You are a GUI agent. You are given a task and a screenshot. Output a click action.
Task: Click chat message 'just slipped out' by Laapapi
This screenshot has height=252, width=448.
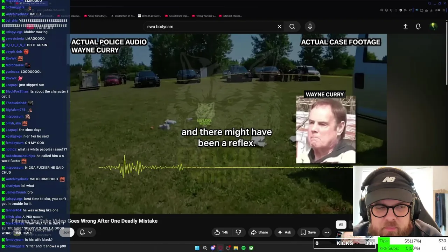31,85
